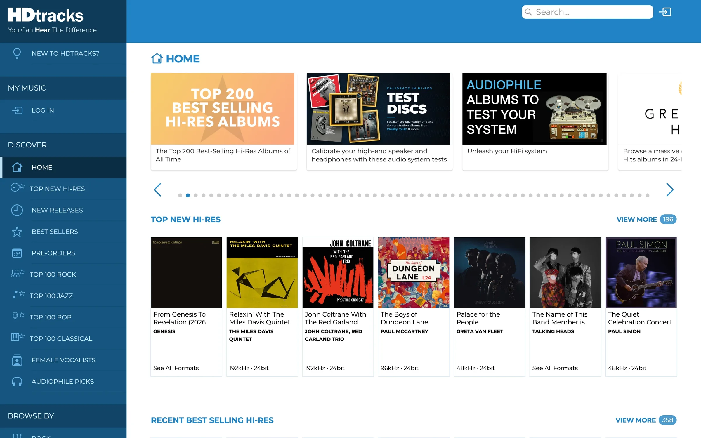Click the sign-in icon beside search
The width and height of the screenshot is (701, 438).
point(665,12)
